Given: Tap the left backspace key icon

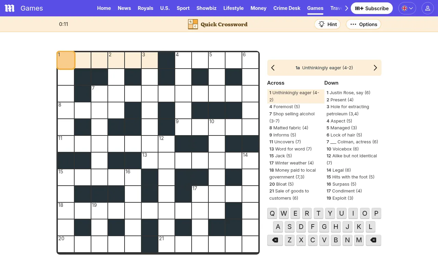Looking at the screenshot, I should coord(275,240).
